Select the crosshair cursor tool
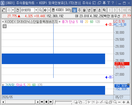 tap(89, 102)
